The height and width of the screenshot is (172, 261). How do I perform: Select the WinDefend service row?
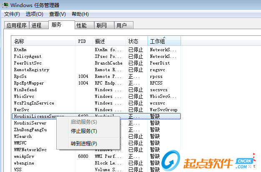tap(96, 90)
